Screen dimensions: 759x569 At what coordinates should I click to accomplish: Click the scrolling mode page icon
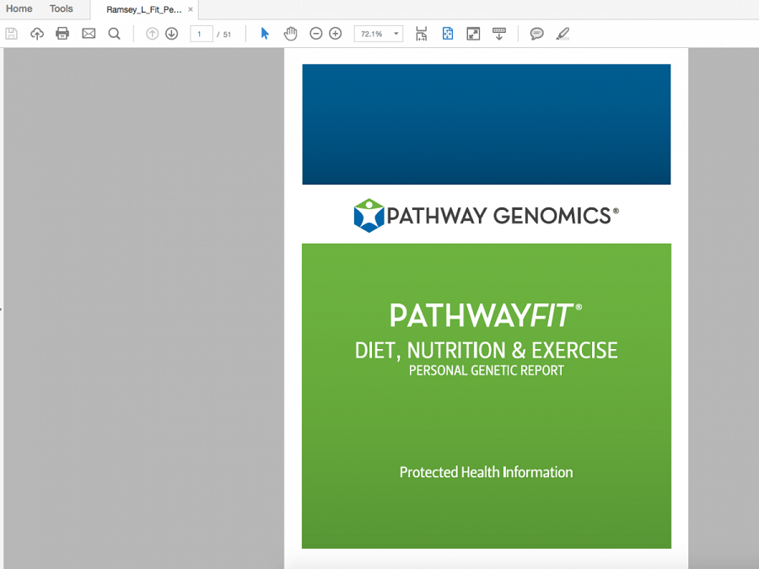coord(422,34)
